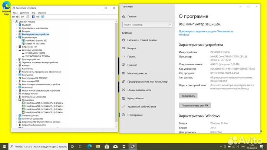This screenshot has height=150, width=267.
Task: Open Microsoft Edge desktop shortcut
Action: coord(6,8)
